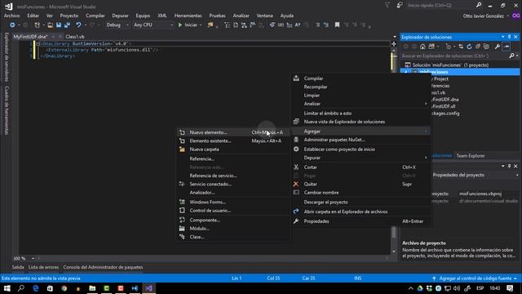This screenshot has width=522, height=294.
Task: Select Administrar paquetes NuGet... context item
Action: click(x=361, y=140)
